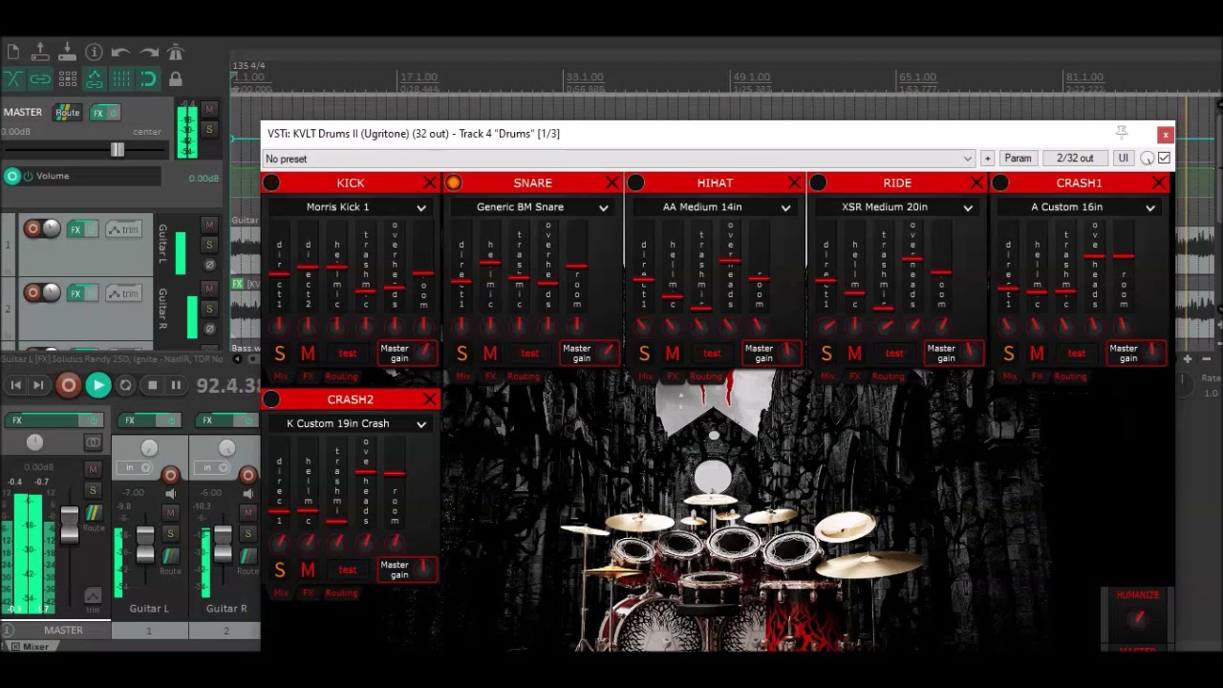Toggle item grouping link icon

click(40, 79)
